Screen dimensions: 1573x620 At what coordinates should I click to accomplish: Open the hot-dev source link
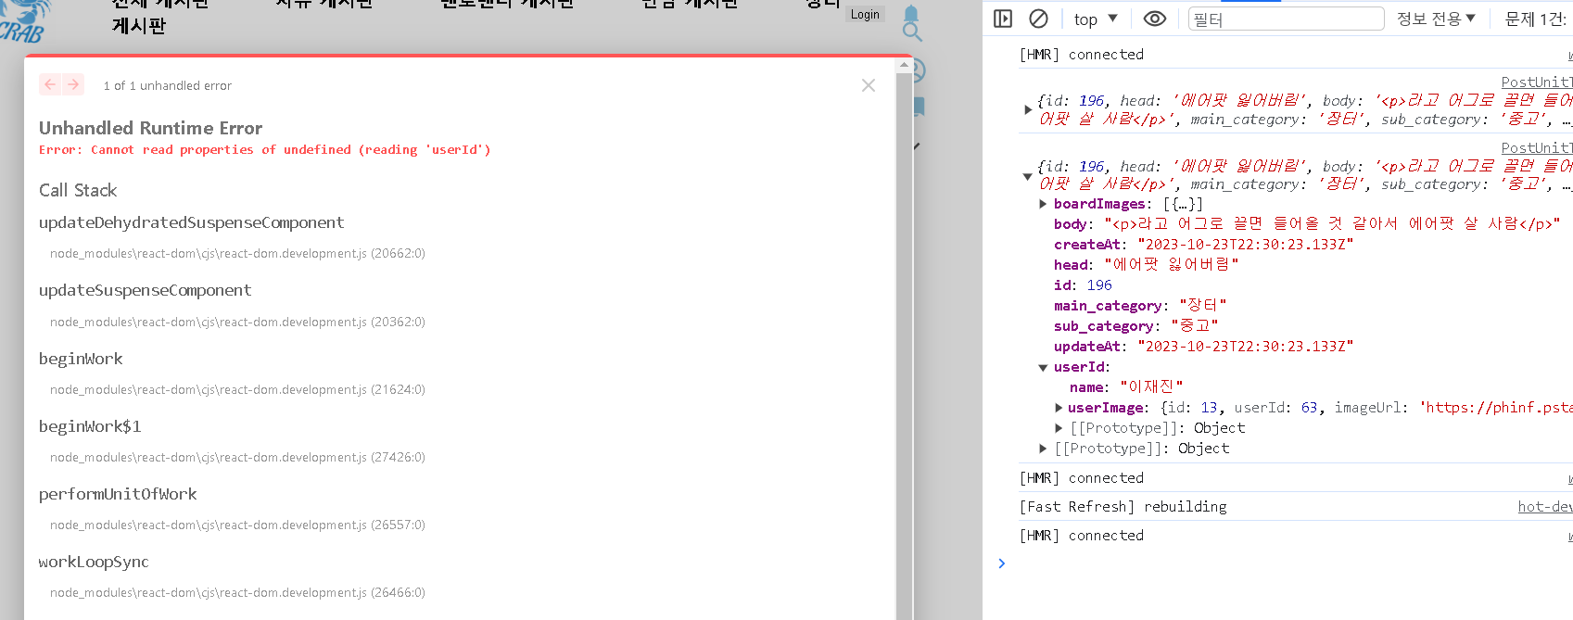point(1544,506)
